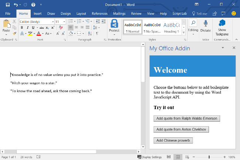Clear all formatting with eraser icon
Image resolution: width=240 pixels, height=160 pixels.
point(61,28)
